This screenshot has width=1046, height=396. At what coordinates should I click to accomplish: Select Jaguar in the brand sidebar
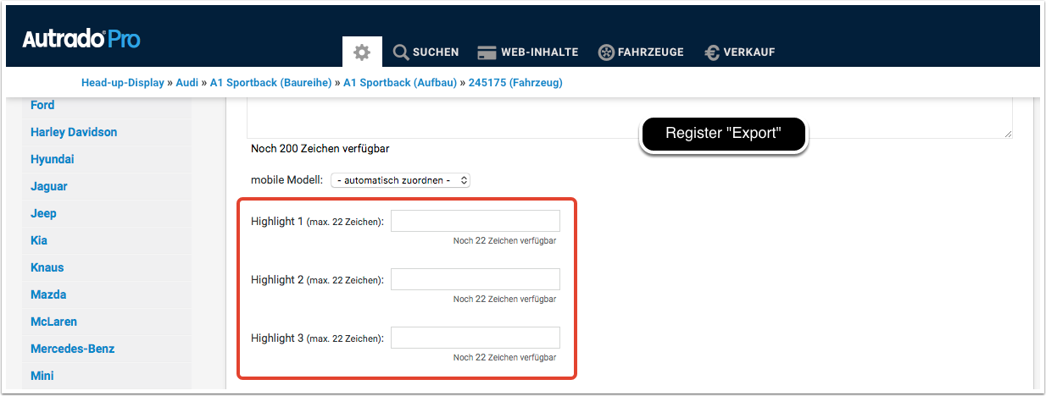(48, 186)
